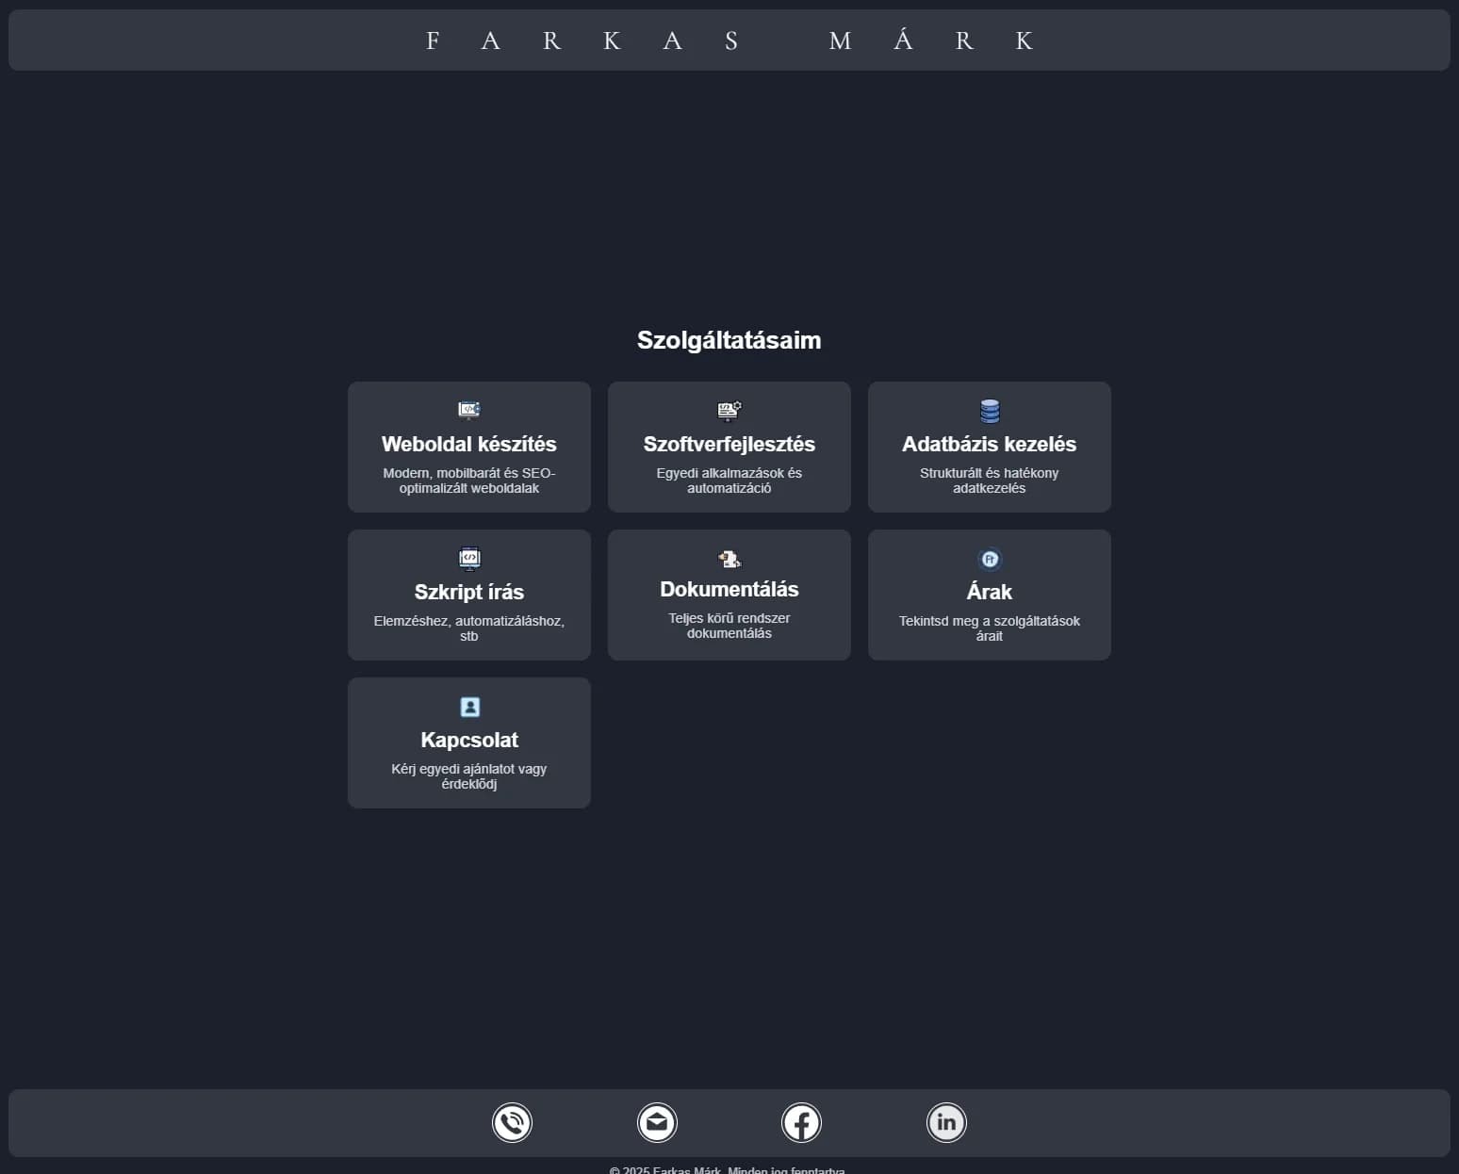This screenshot has height=1174, width=1459.
Task: Click the Szolgáltatásaim section heading
Action: pyautogui.click(x=729, y=340)
